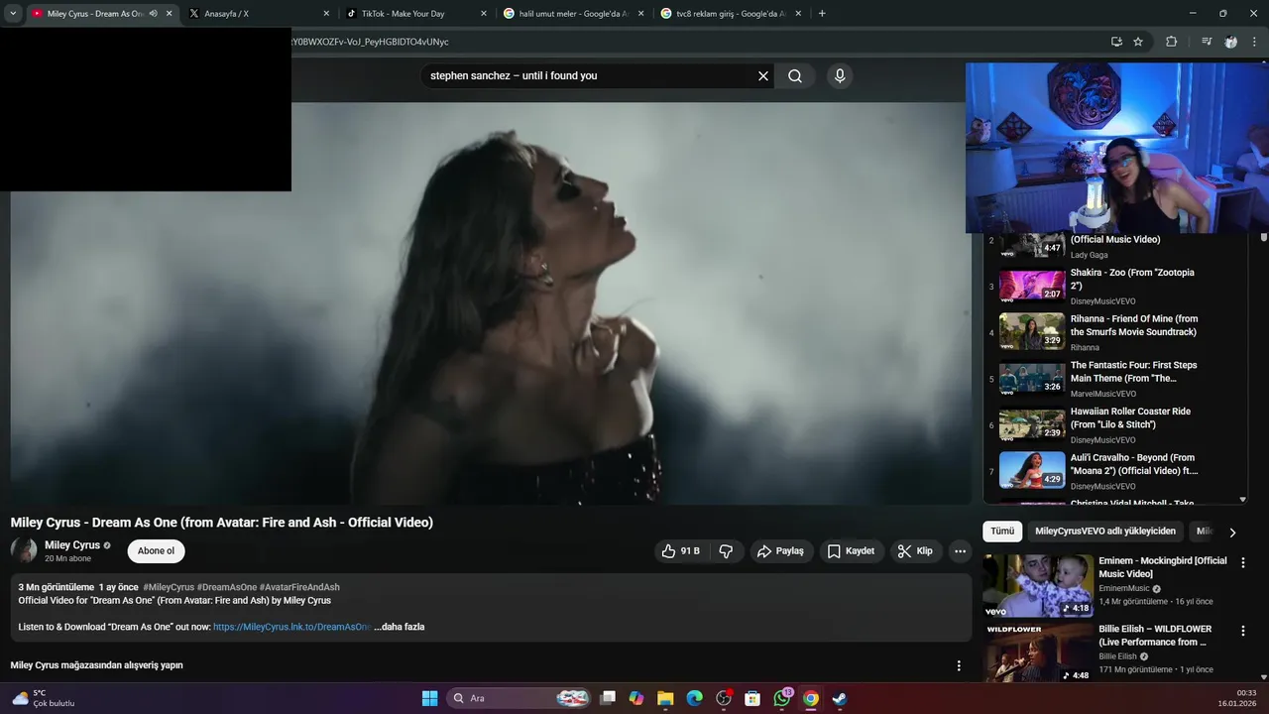Open media controls music icon

tap(1207, 42)
